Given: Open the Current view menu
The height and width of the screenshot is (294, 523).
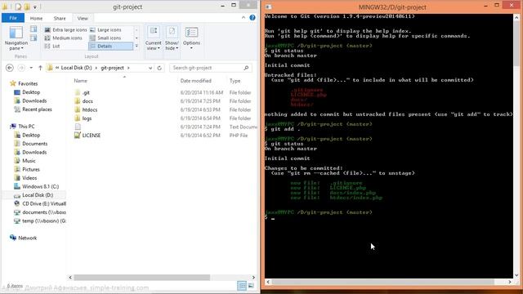Looking at the screenshot, I should coord(154,38).
